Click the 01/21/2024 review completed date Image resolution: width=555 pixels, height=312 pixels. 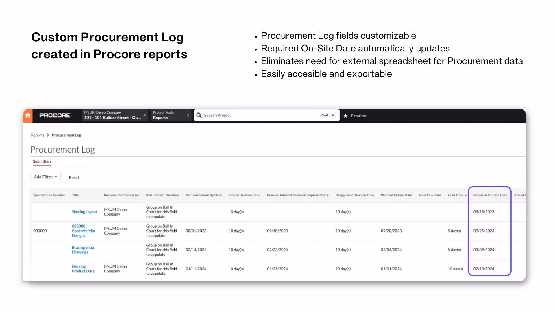click(277, 269)
